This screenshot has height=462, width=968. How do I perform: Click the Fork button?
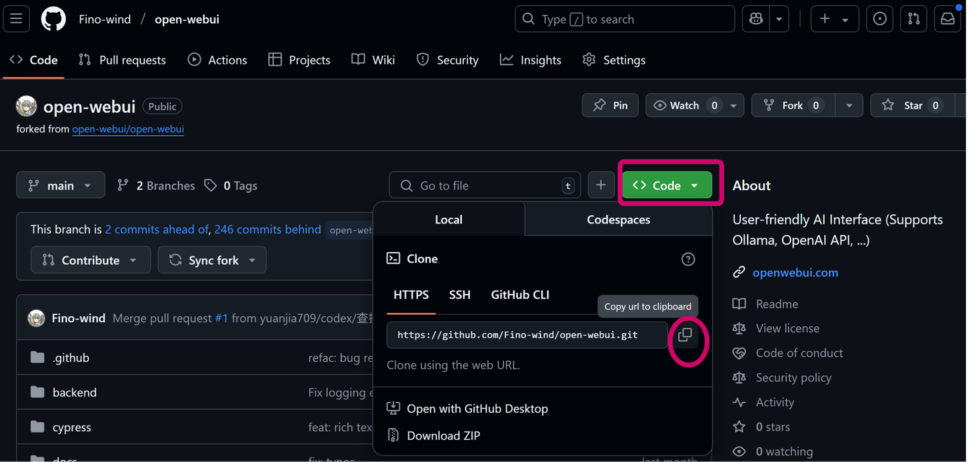tap(794, 106)
